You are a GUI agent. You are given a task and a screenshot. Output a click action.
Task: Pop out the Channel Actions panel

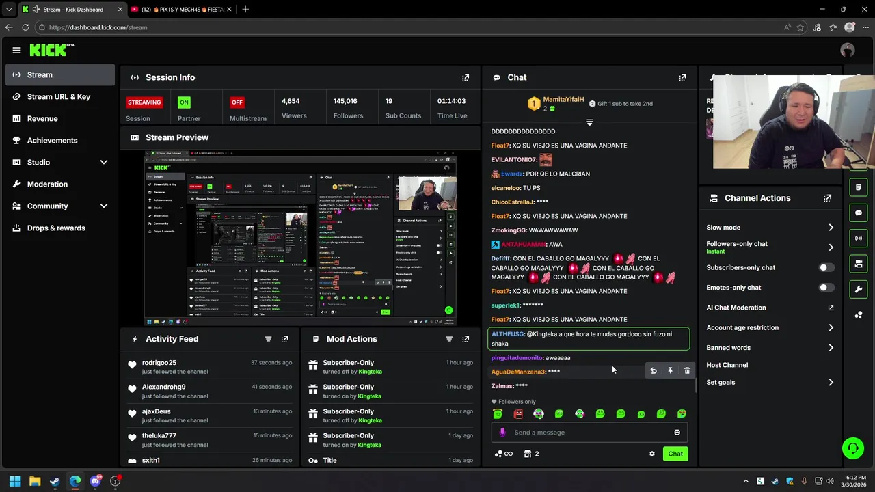point(827,198)
